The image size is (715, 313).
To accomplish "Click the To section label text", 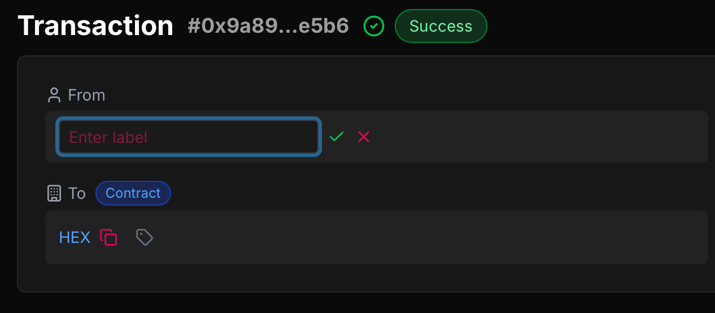I will point(77,193).
